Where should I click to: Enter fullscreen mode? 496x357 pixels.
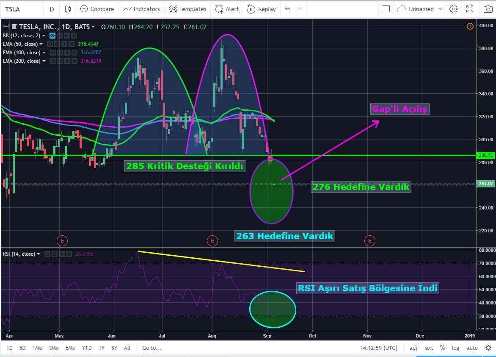click(470, 9)
